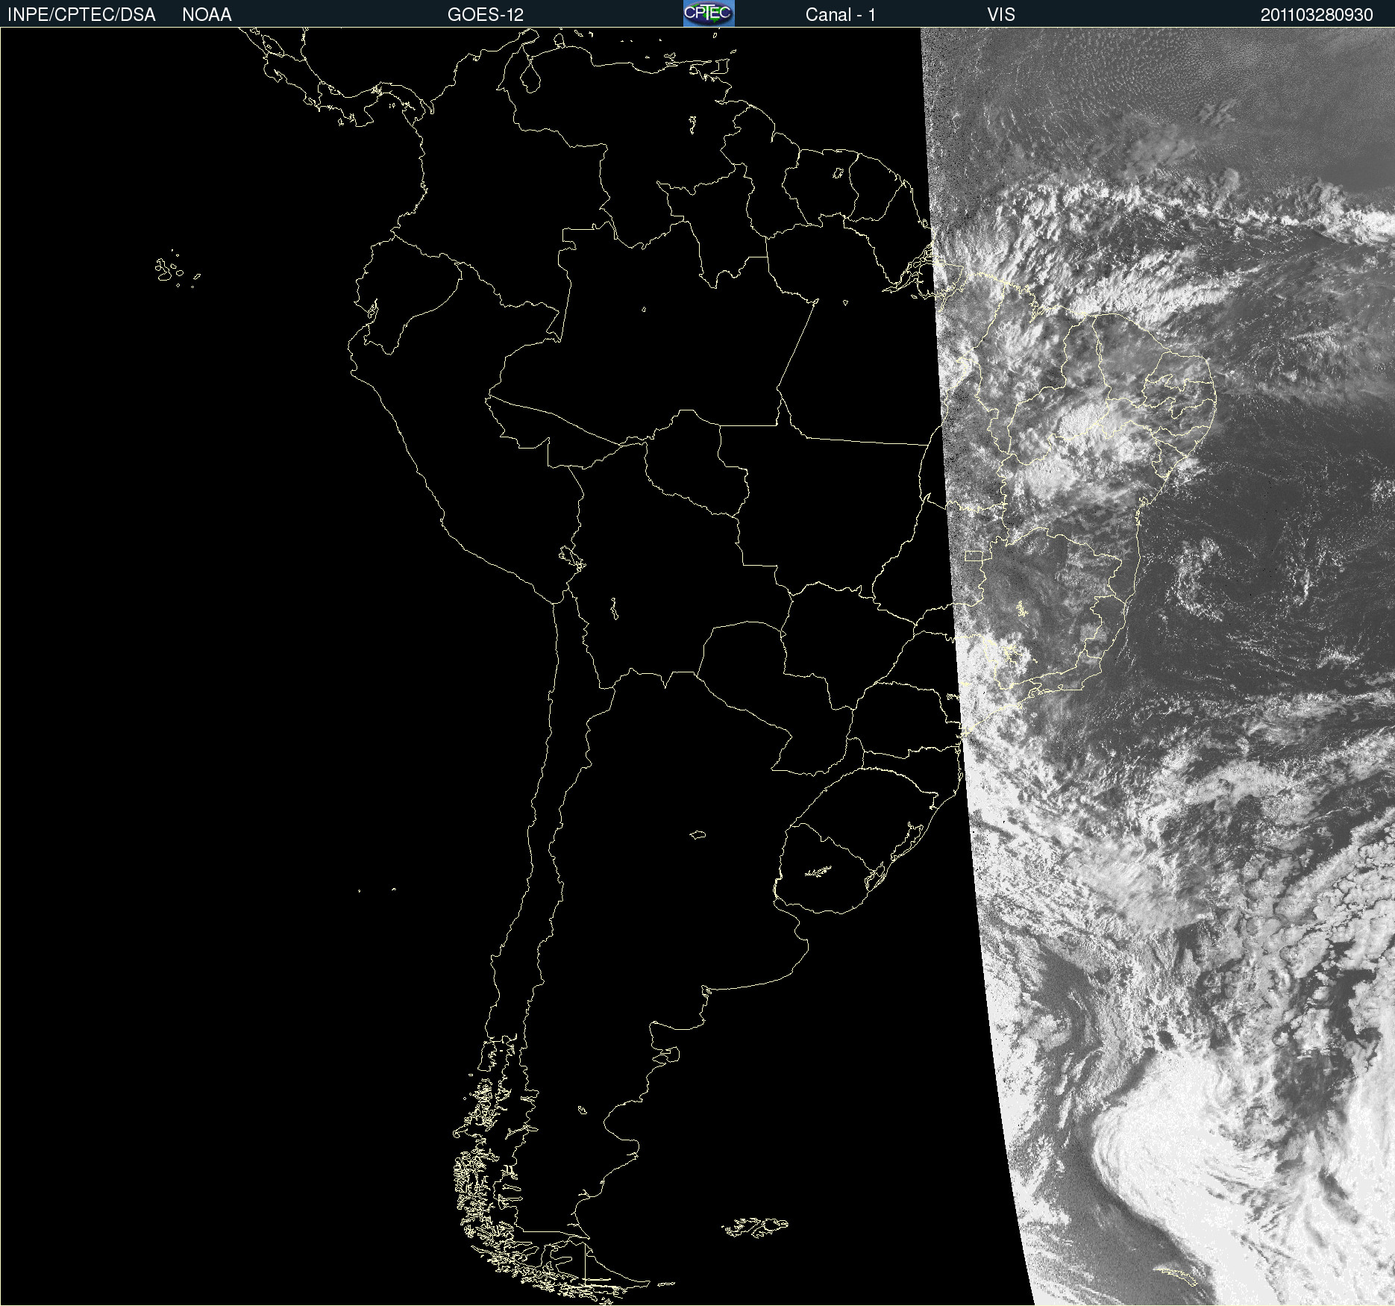Click the 'Canal - 1' label
Image resolution: width=1395 pixels, height=1306 pixels.
pyautogui.click(x=841, y=15)
